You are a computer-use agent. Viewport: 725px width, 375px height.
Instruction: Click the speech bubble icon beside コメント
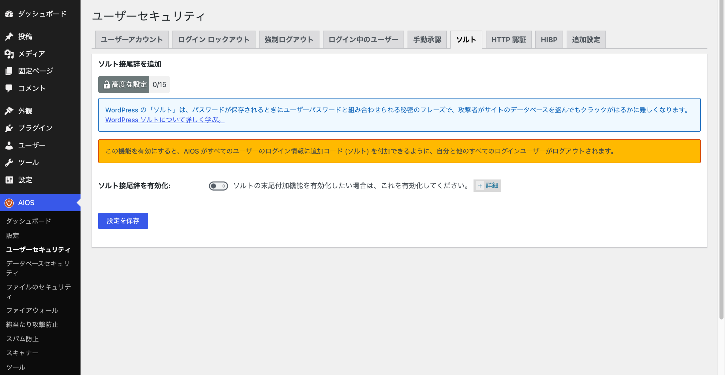point(9,88)
